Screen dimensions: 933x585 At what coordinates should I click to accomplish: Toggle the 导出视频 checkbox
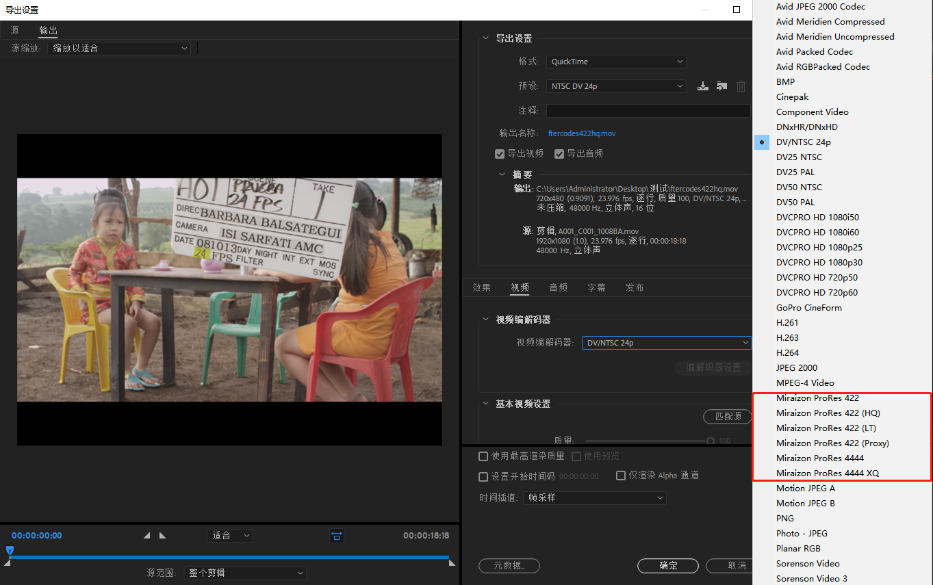(500, 153)
